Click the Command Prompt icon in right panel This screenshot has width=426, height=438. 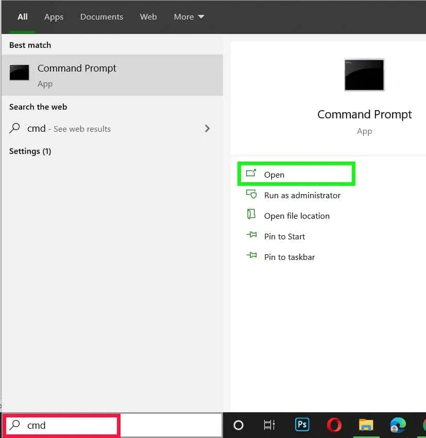coord(364,75)
